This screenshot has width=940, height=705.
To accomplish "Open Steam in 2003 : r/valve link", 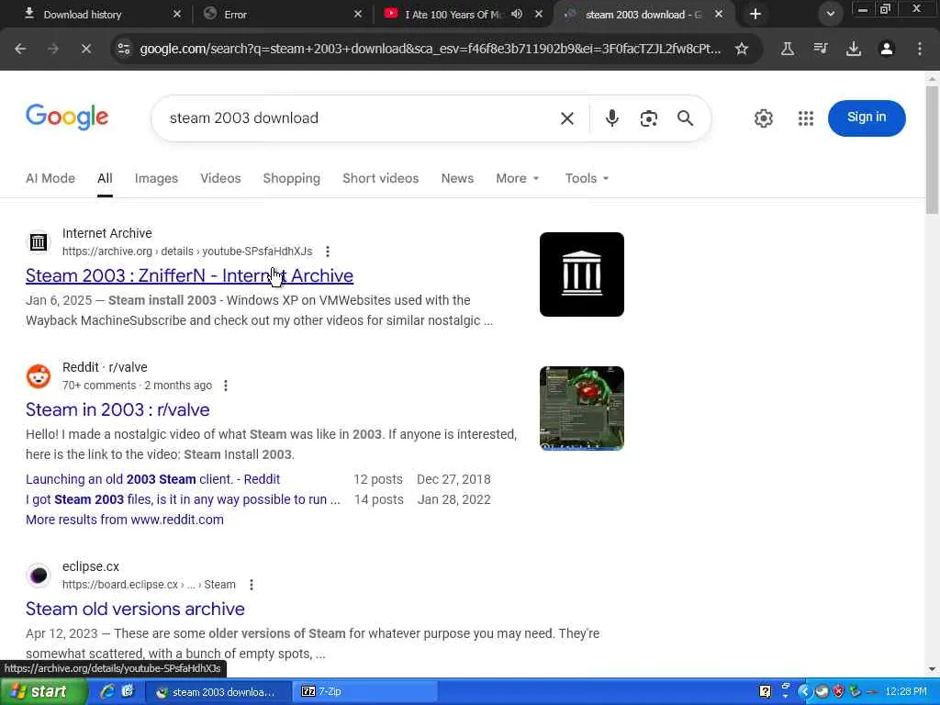I will (117, 410).
